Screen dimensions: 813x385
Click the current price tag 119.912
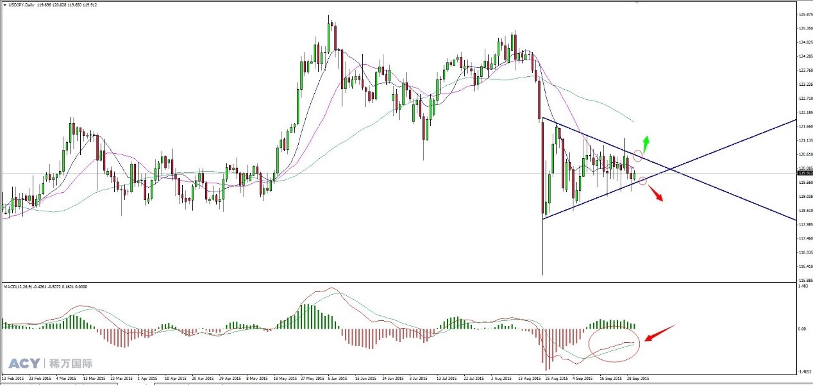(805, 172)
